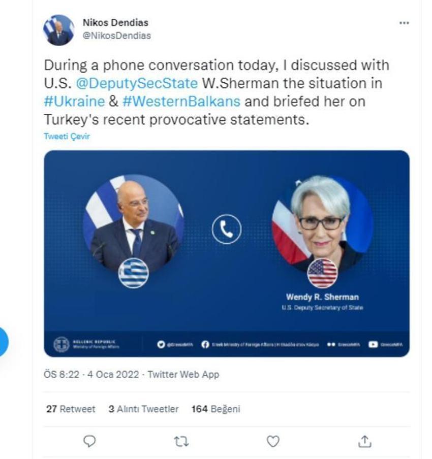Open the three-dot more options menu
Viewport: 432px width, 459px height.
click(x=404, y=23)
